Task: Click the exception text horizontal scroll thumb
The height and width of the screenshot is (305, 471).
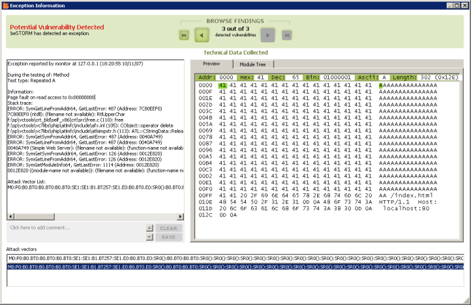Action: 34,217
